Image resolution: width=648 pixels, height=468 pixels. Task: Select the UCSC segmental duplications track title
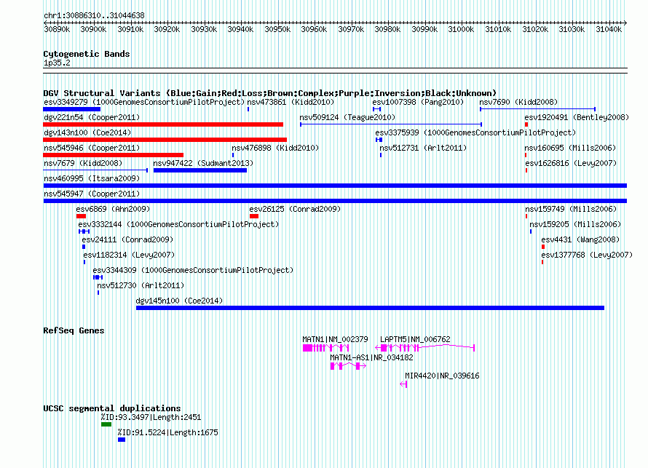112,408
